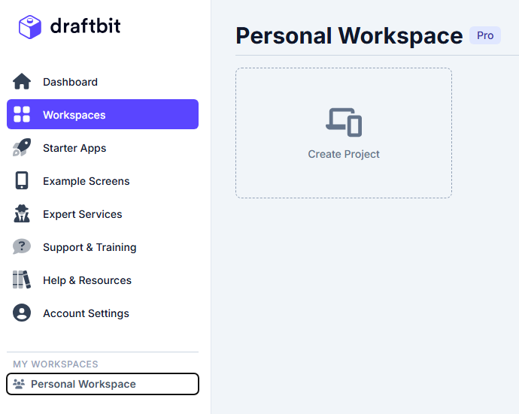Image resolution: width=519 pixels, height=414 pixels.
Task: Click the Account Settings user icon
Action: [22, 313]
